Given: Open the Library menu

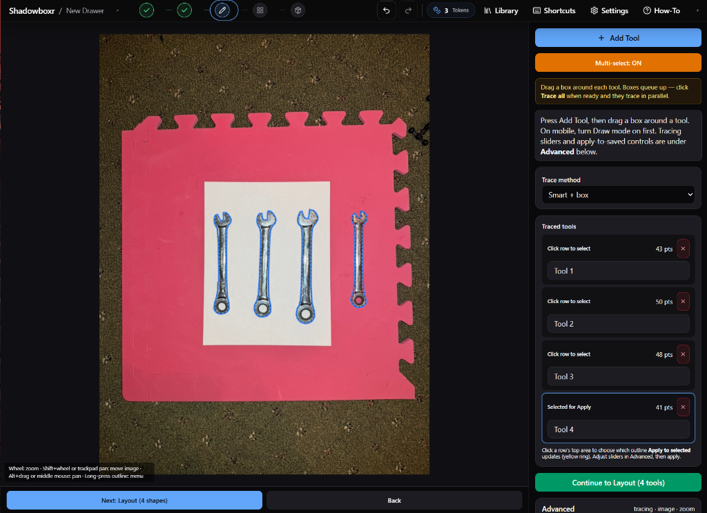Looking at the screenshot, I should [501, 10].
